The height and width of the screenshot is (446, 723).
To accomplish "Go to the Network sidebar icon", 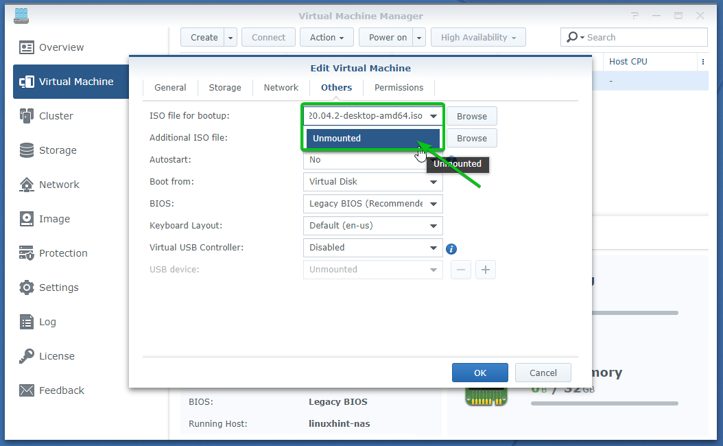I will pos(27,185).
